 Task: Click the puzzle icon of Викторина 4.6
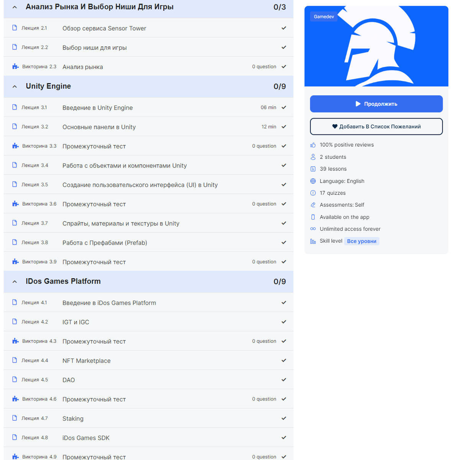(15, 399)
